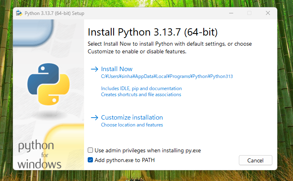The image size is (293, 181).
Task: Uncheck the Add python.exe to PATH checkbox
Action: (x=91, y=160)
